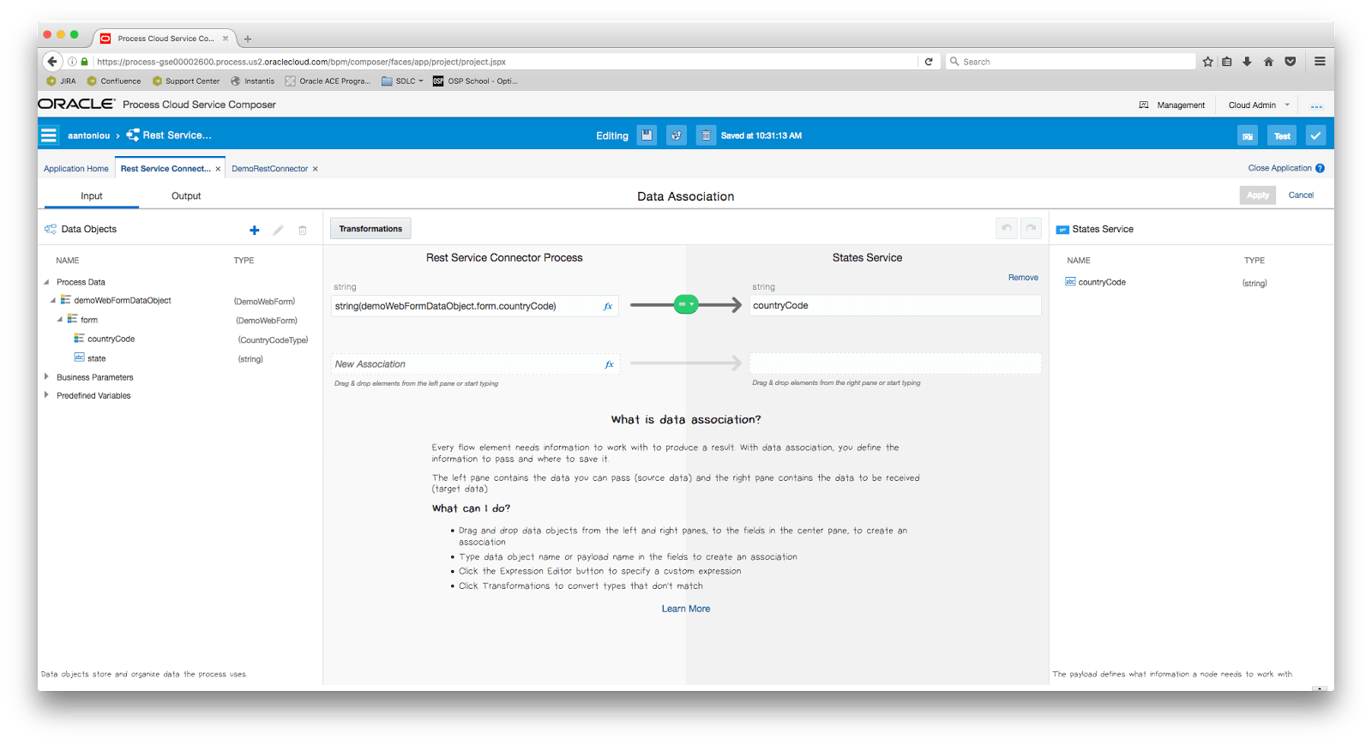Viewport: 1372px width, 745px height.
Task: Click the browser Search box
Action: point(1071,62)
